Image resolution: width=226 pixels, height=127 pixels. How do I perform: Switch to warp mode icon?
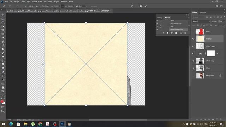click(x=132, y=6)
